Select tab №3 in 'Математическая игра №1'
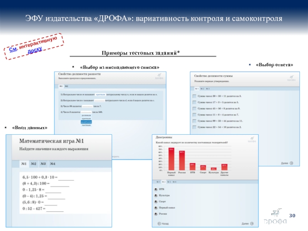 pos(43,164)
